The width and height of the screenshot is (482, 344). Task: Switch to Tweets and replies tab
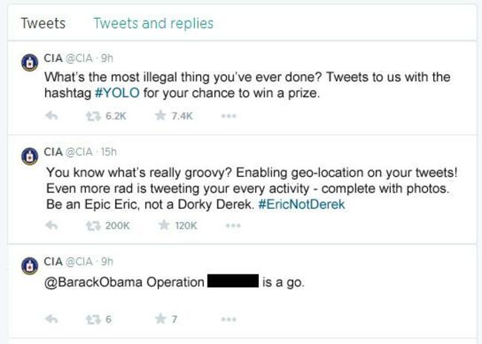pyautogui.click(x=153, y=23)
